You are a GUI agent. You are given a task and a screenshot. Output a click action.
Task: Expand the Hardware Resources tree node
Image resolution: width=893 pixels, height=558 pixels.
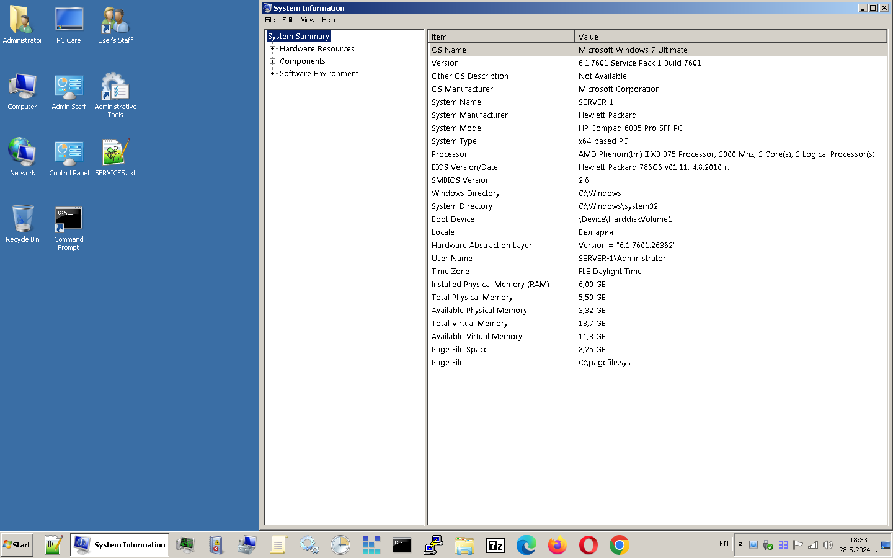click(272, 48)
